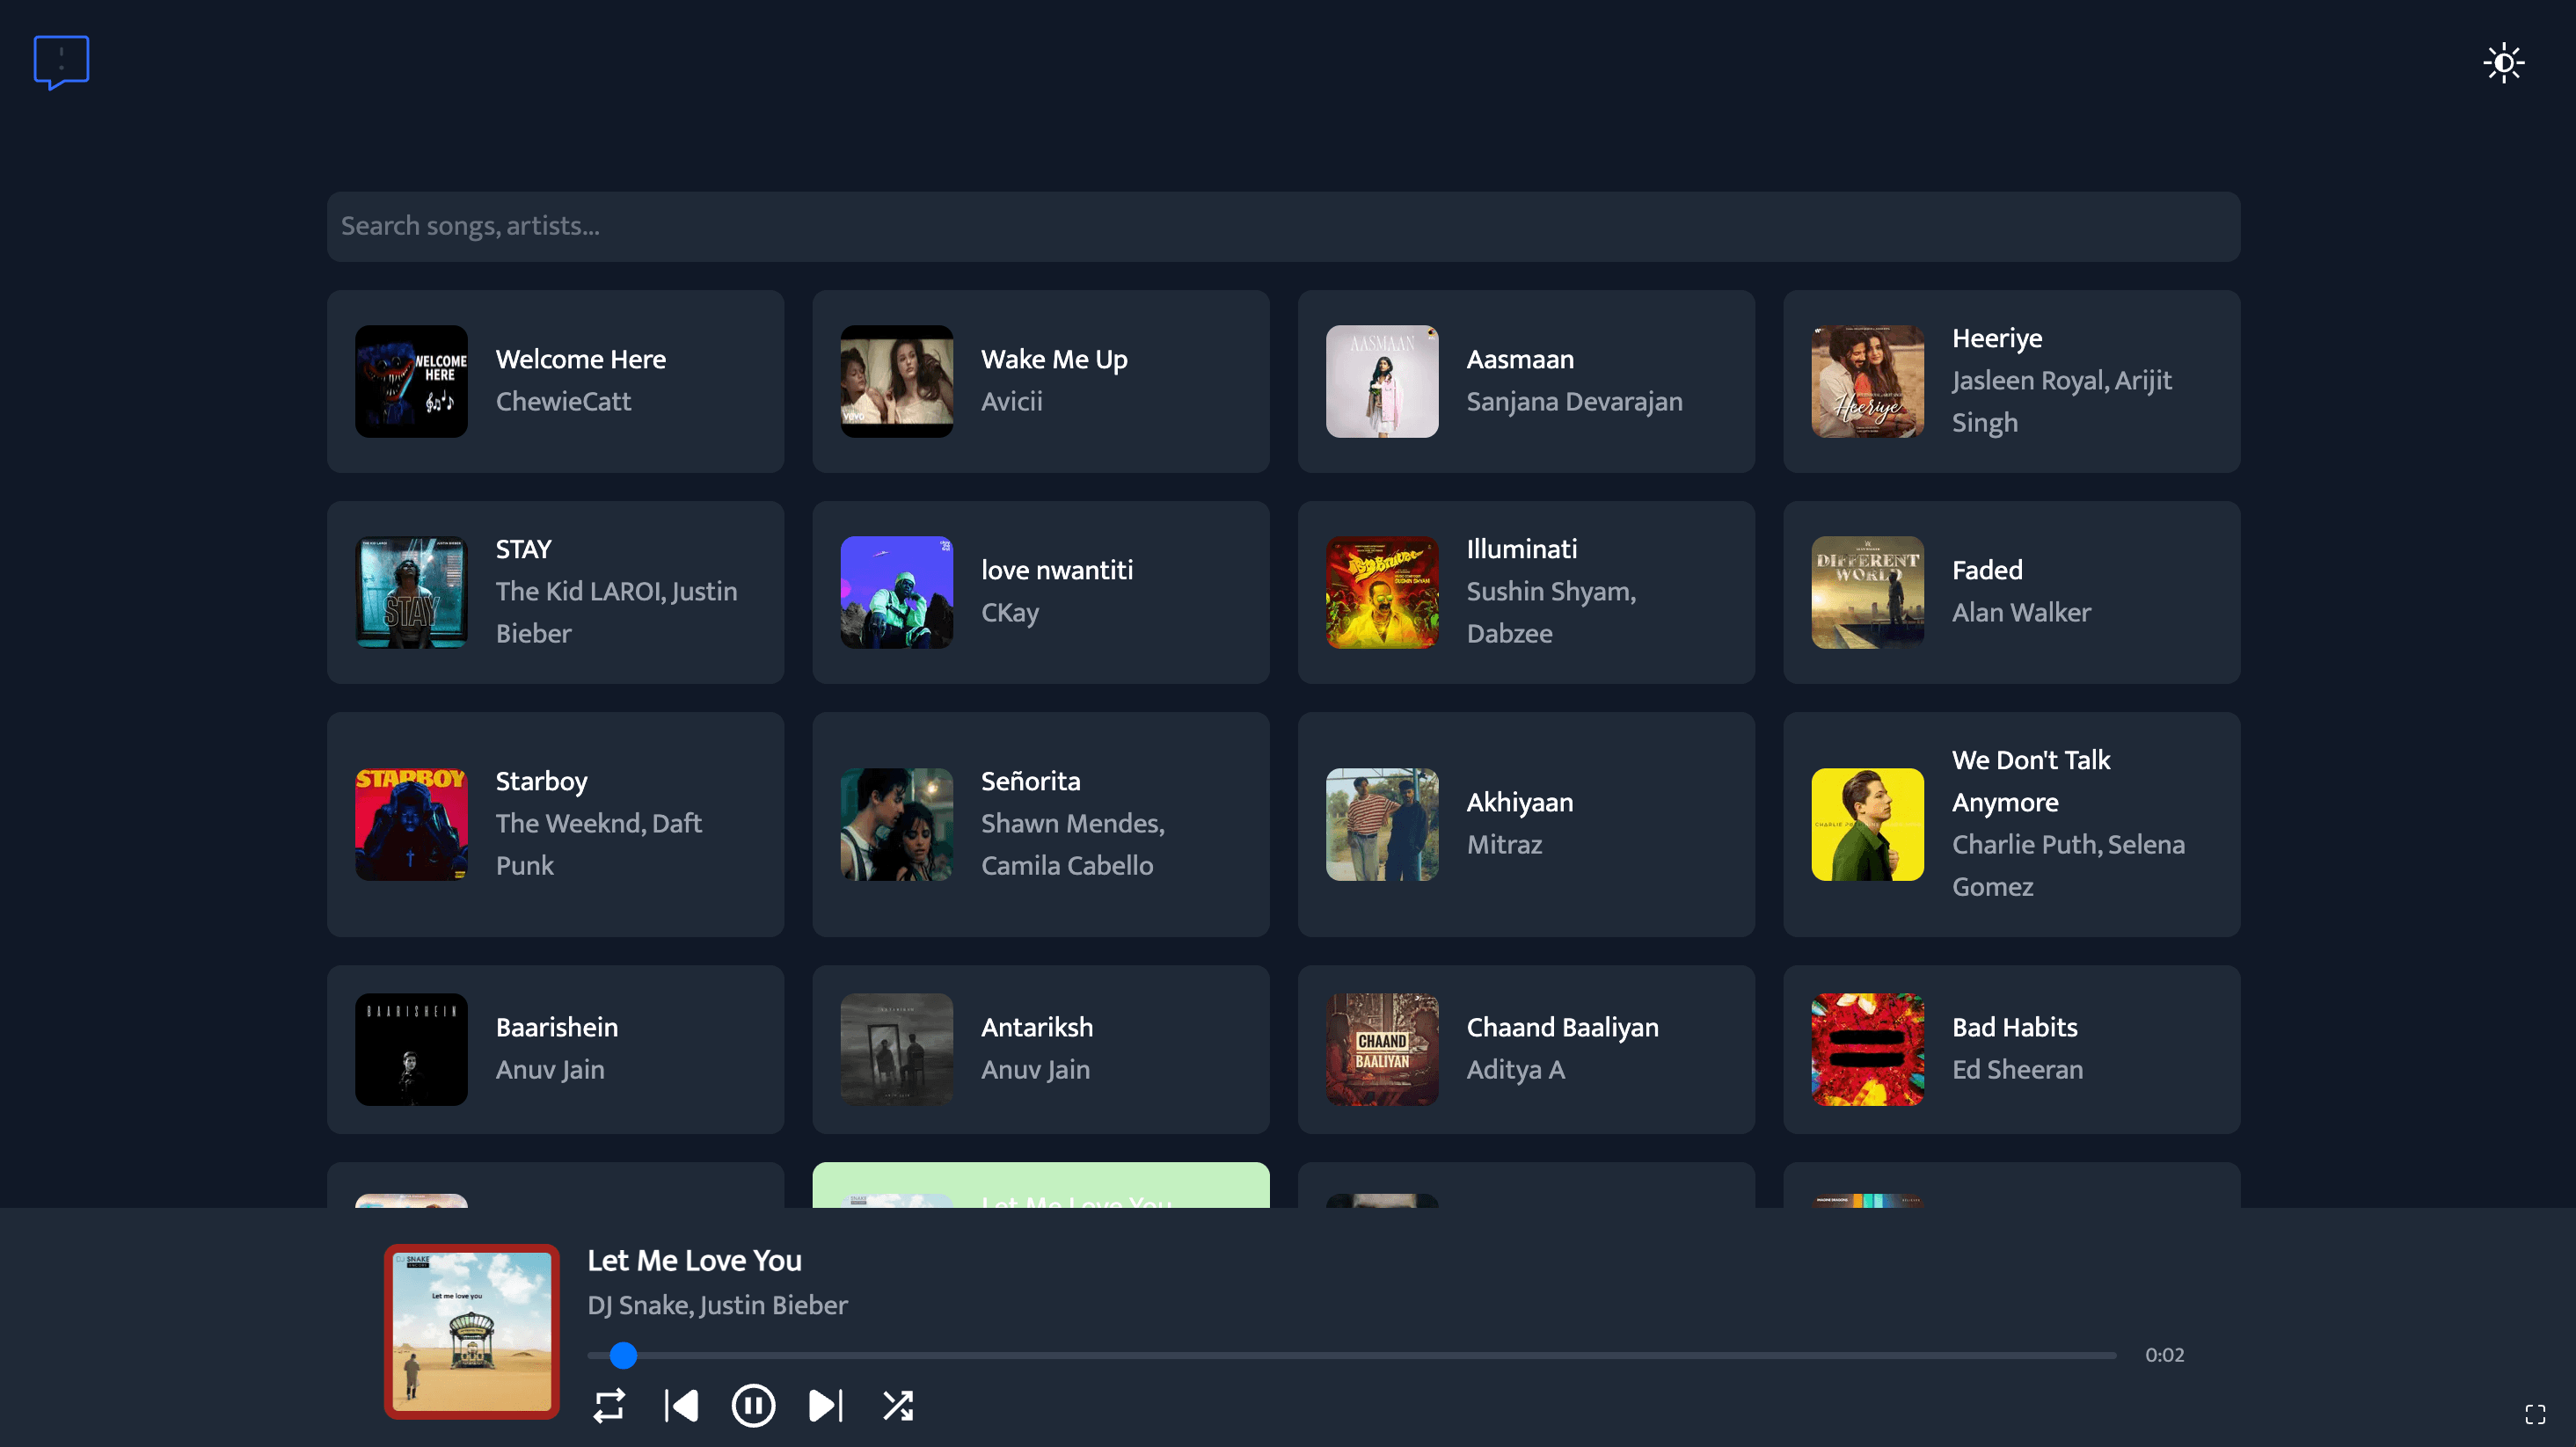Skip to the previous track
The width and height of the screenshot is (2576, 1447).
681,1405
